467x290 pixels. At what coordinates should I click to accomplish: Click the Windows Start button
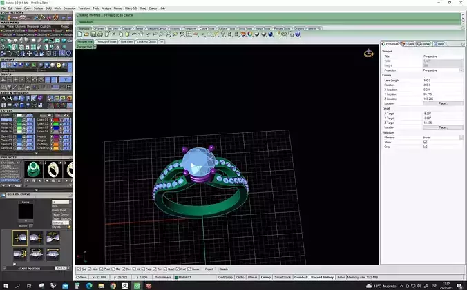(6, 286)
